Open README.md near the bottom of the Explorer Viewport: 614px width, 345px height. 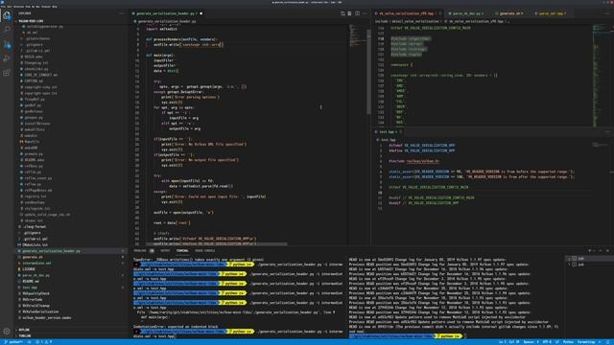[x=31, y=281]
